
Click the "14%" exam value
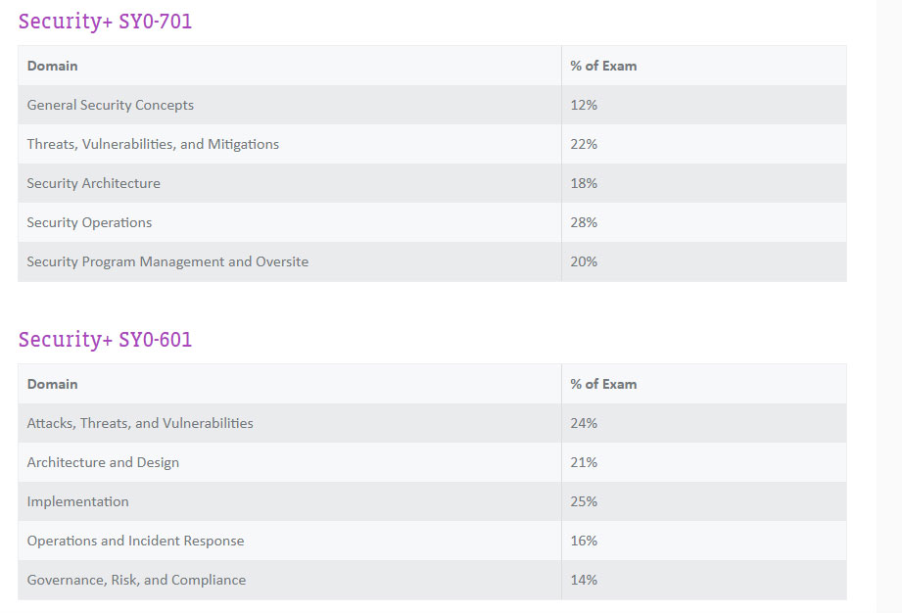(584, 579)
